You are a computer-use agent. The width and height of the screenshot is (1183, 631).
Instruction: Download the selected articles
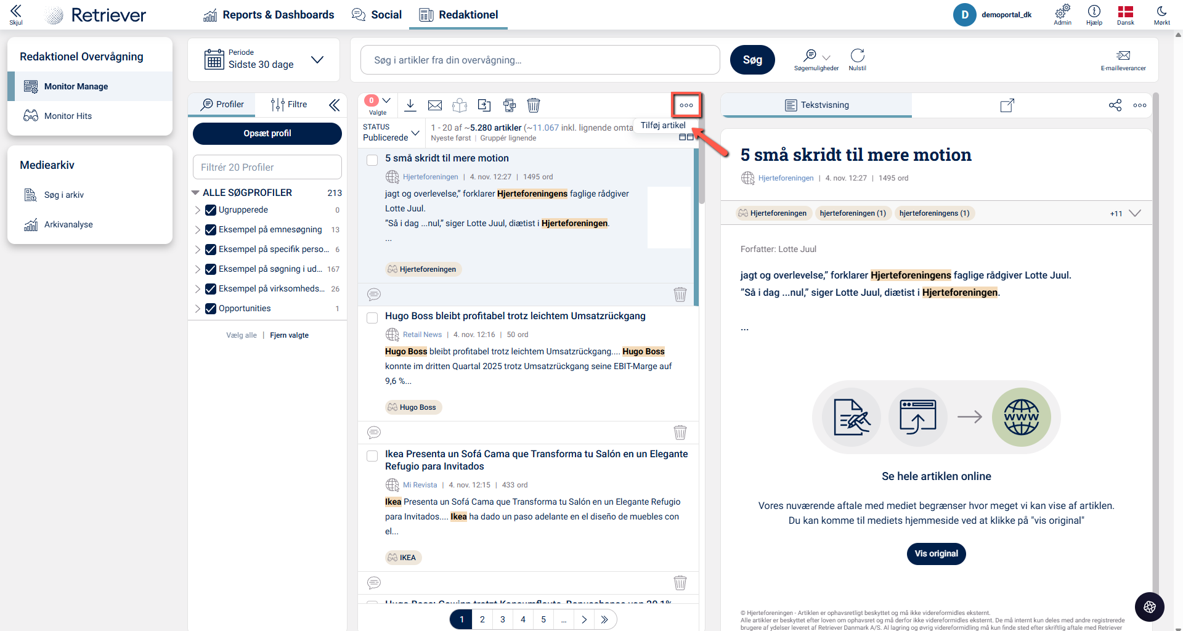[410, 105]
